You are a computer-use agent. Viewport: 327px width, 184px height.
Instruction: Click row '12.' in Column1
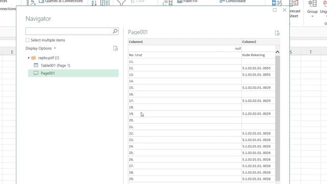[184, 68]
